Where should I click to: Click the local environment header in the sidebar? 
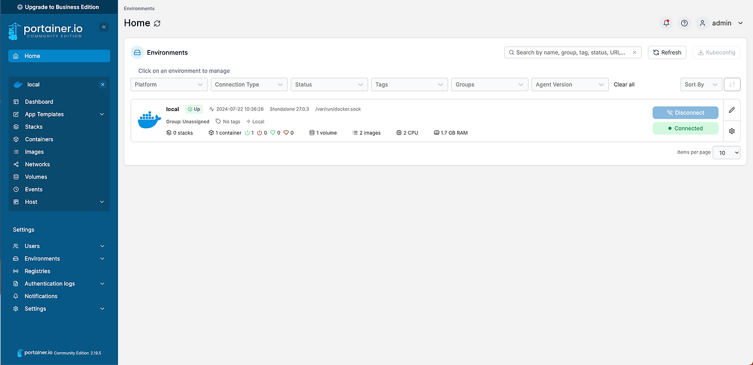(59, 85)
